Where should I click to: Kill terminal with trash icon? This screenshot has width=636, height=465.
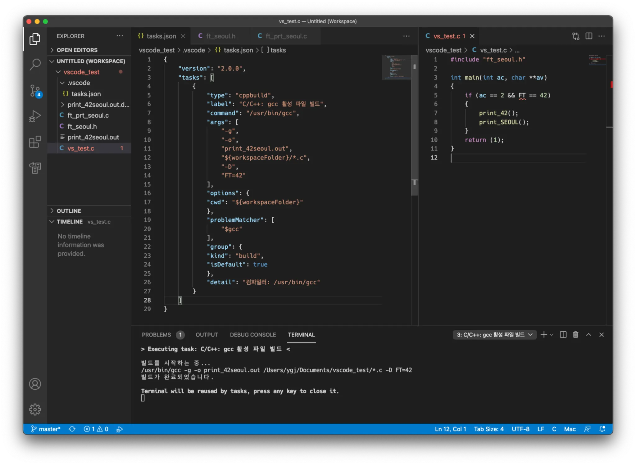tap(575, 335)
